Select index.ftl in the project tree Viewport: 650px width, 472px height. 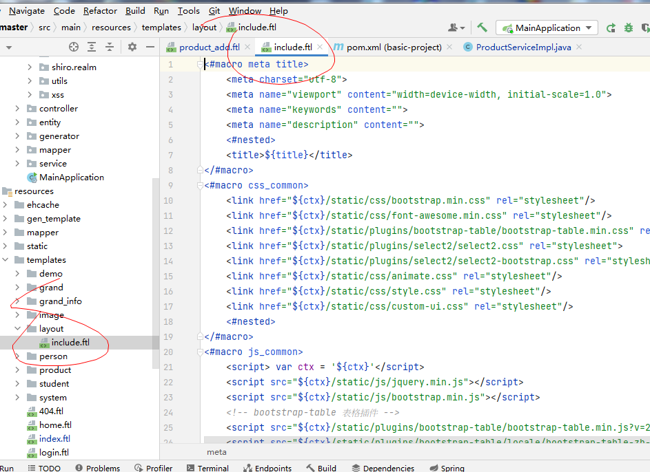coord(54,438)
